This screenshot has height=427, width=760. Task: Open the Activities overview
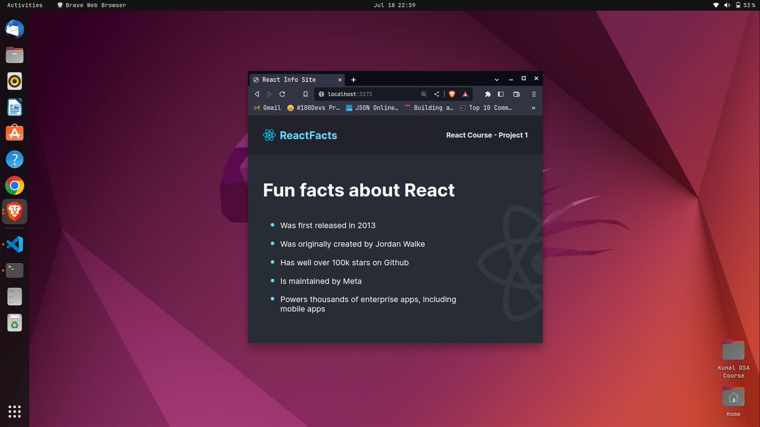click(x=25, y=5)
